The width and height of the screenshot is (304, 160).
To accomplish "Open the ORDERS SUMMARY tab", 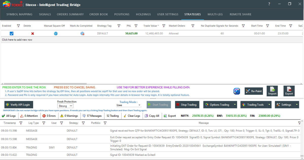I will (70, 14).
